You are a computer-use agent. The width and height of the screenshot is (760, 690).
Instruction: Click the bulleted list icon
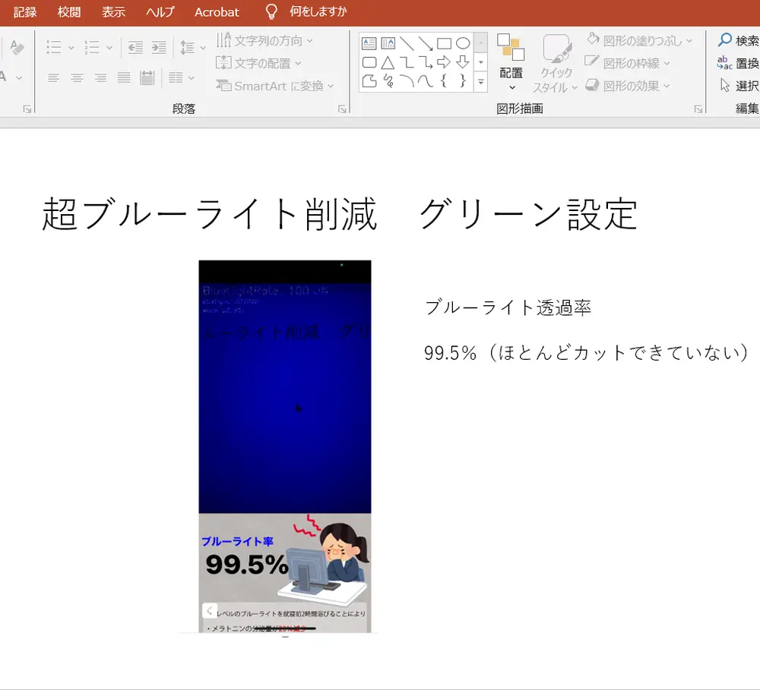54,47
